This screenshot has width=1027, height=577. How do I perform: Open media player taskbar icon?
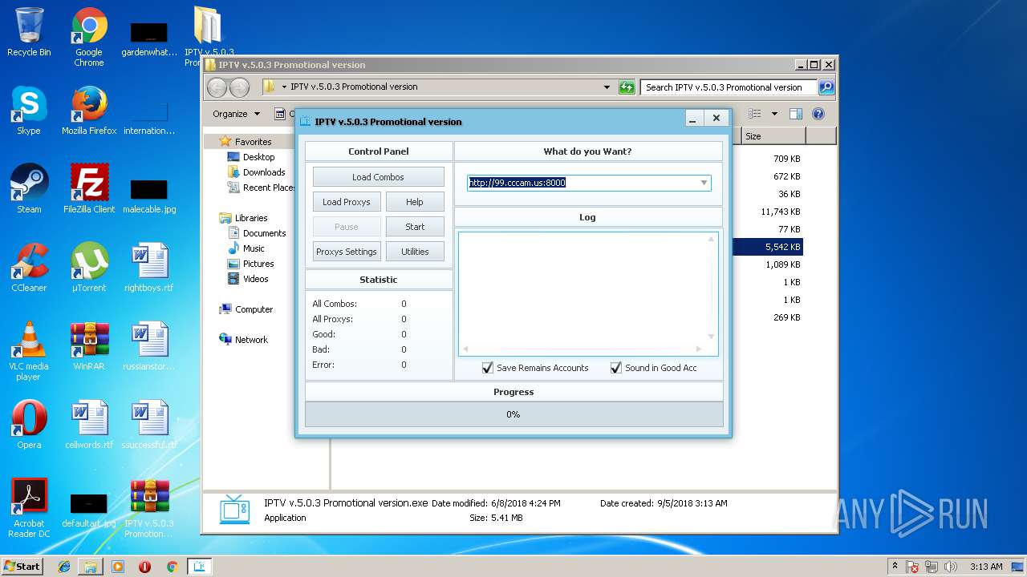click(x=118, y=567)
